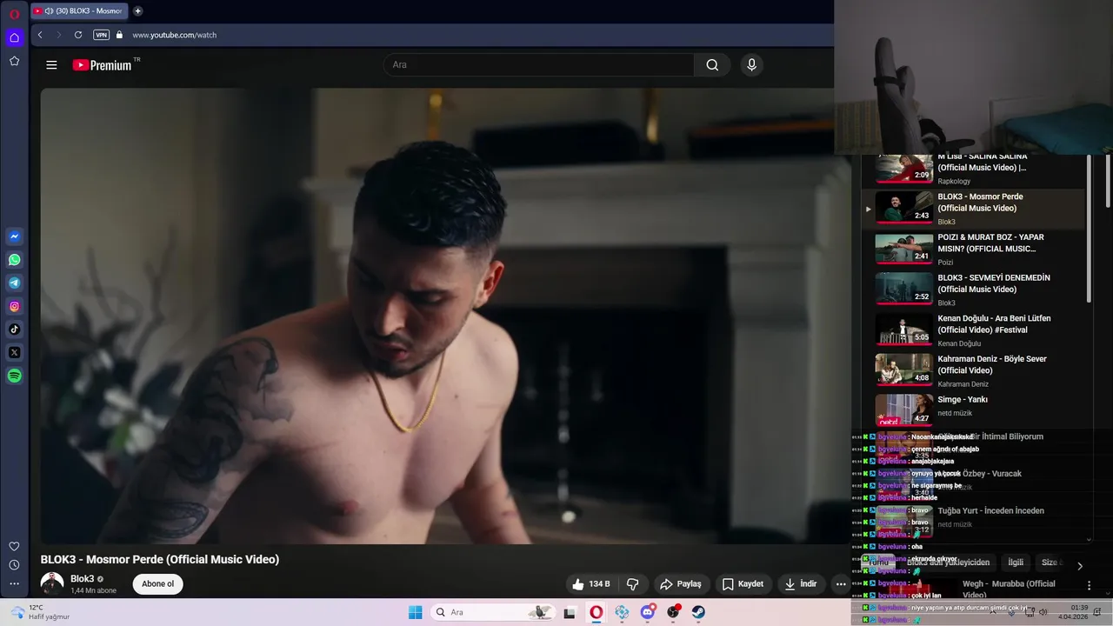Viewport: 1113px width, 626px height.
Task: Open the weather widget 12°C Hafif yağmur
Action: tap(39, 612)
